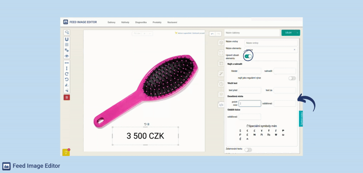Open the code brackets panel icon
This screenshot has width=363, height=173.
tap(221, 105)
